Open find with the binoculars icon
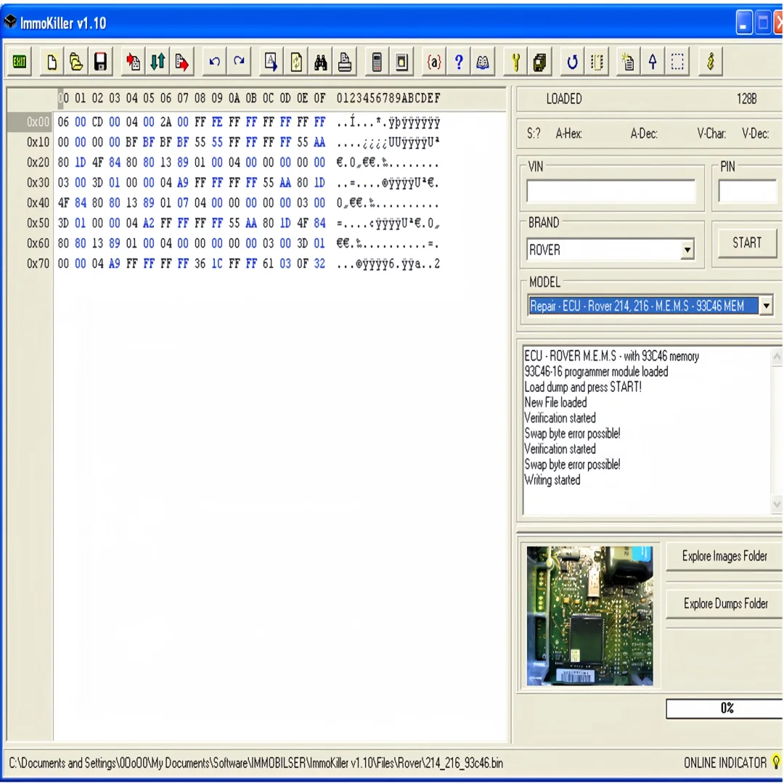The height and width of the screenshot is (784, 784). click(x=320, y=62)
